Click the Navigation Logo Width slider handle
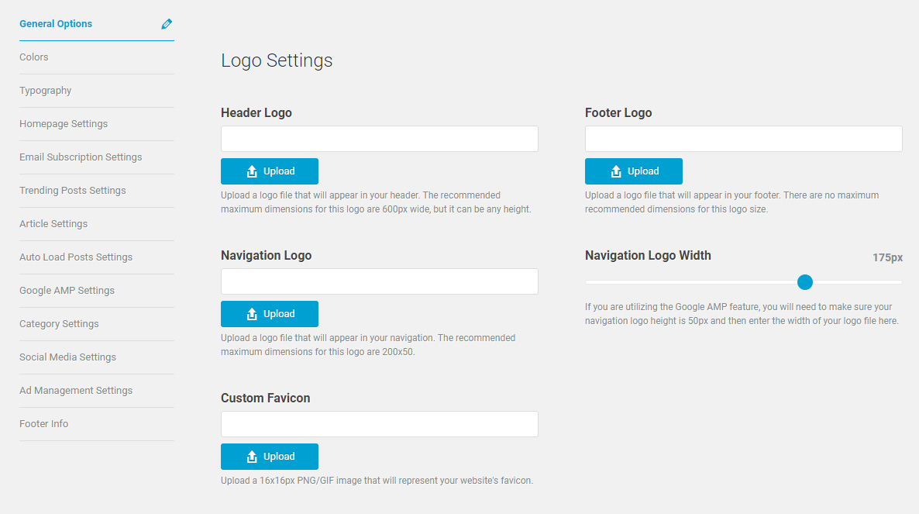The width and height of the screenshot is (919, 514). click(805, 282)
